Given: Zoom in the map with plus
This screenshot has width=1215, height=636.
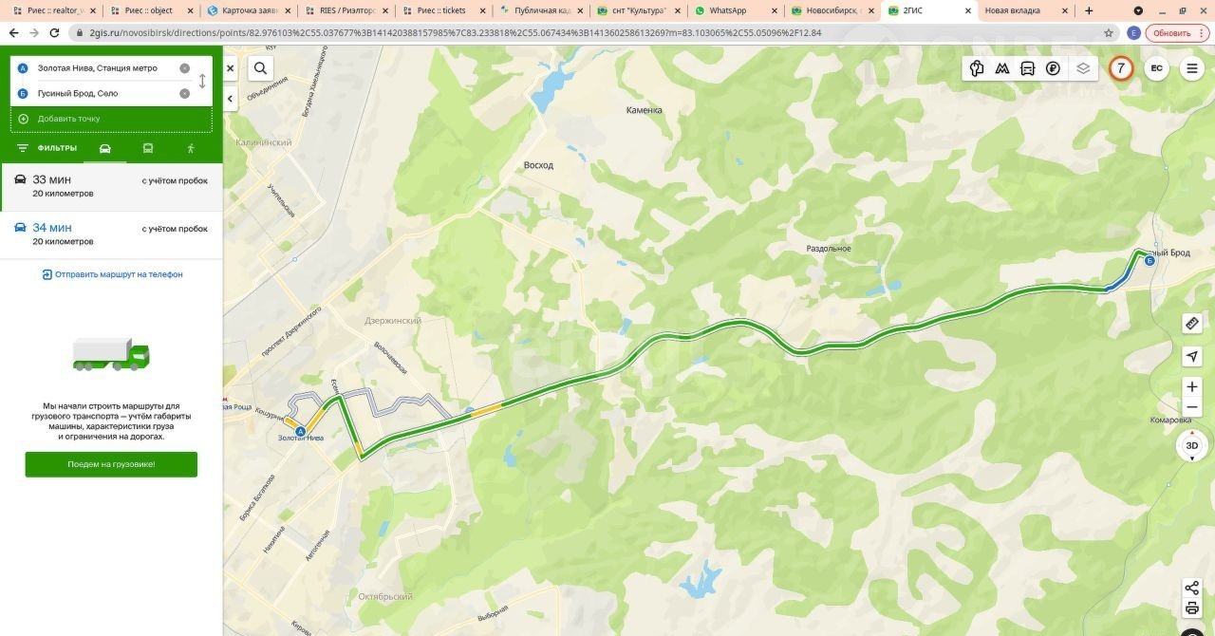Looking at the screenshot, I should pyautogui.click(x=1192, y=386).
